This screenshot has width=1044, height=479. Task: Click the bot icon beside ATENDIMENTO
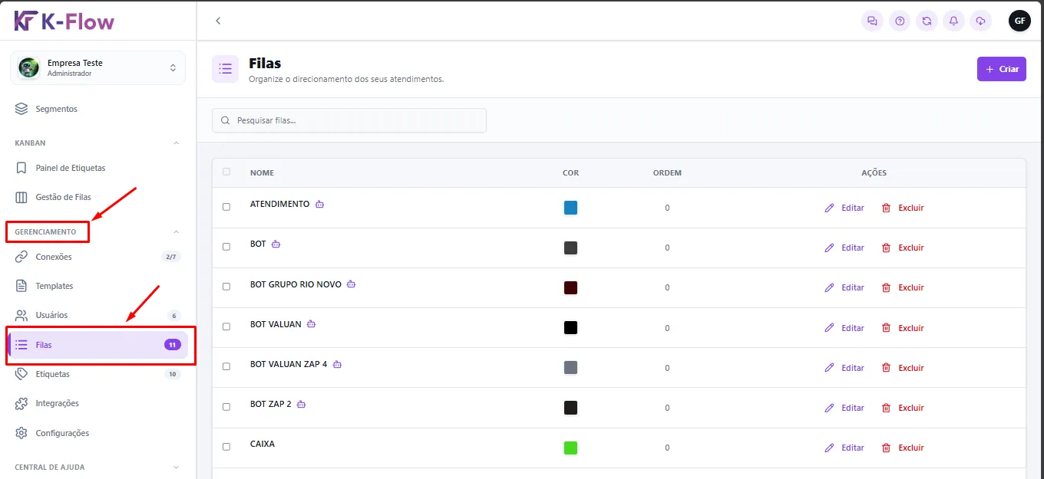pos(320,205)
